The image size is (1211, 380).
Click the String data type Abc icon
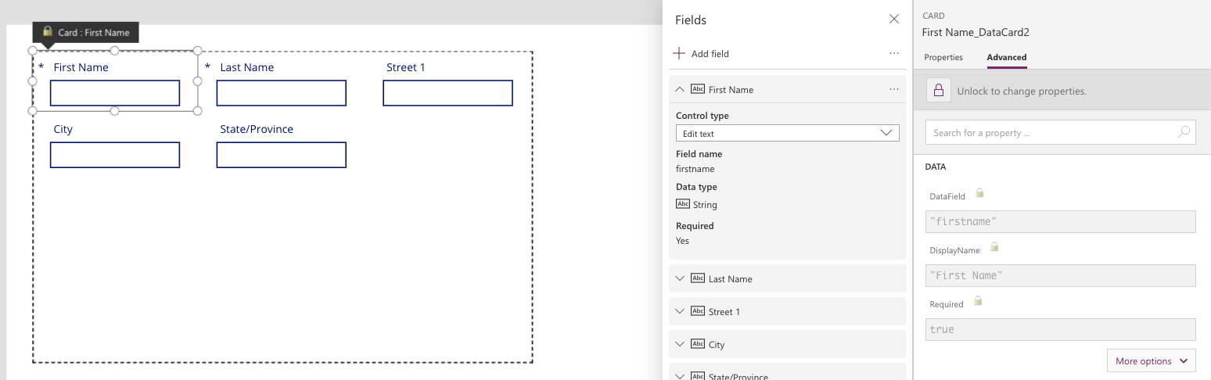click(x=683, y=204)
